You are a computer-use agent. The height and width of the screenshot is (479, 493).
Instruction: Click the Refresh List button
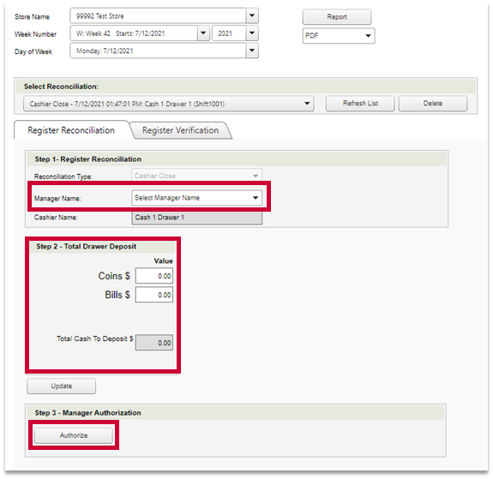click(360, 104)
